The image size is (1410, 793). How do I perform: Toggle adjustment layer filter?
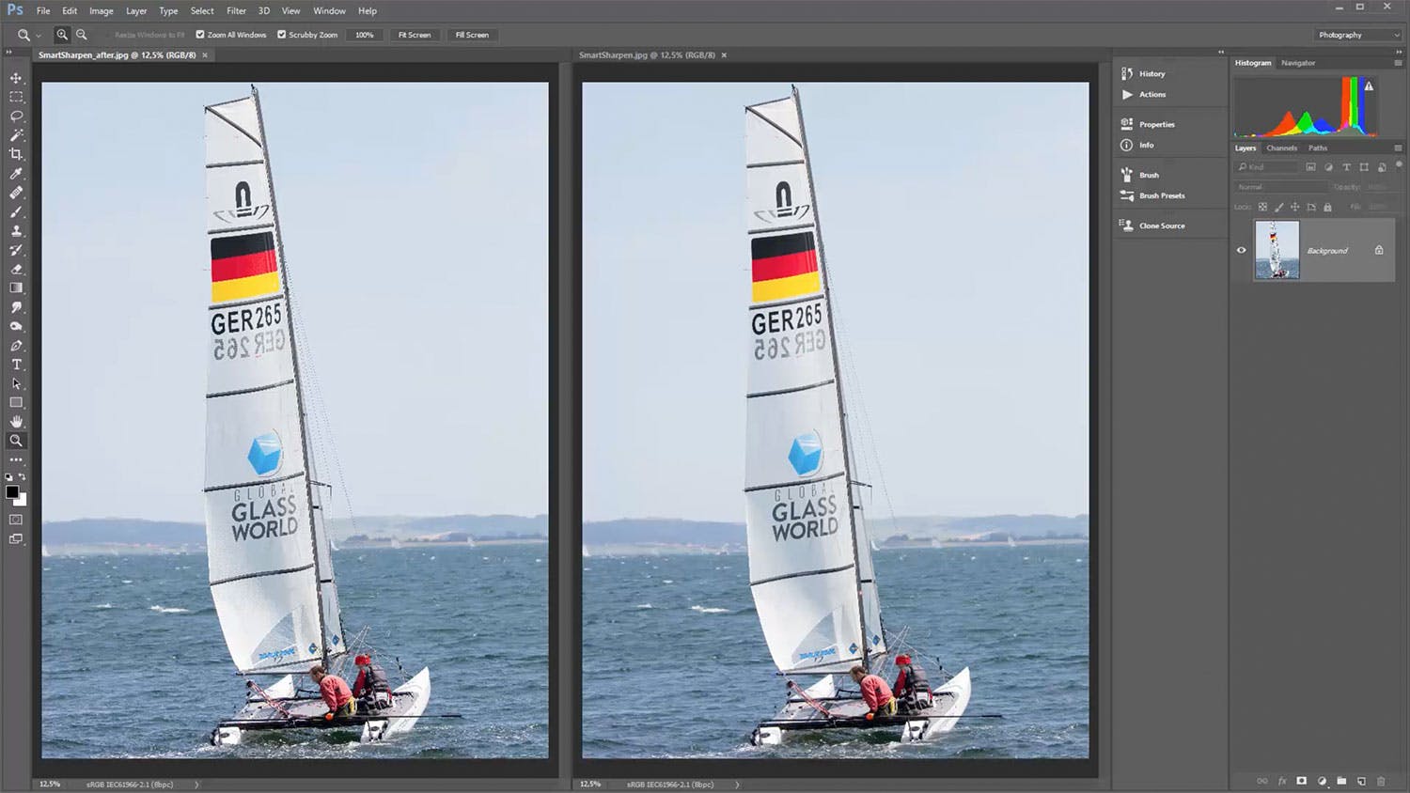point(1328,167)
